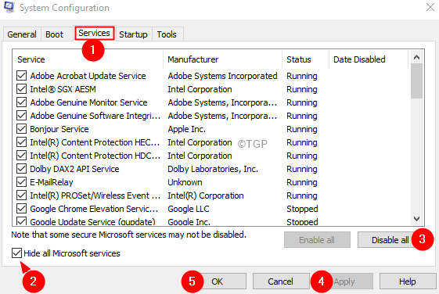
Task: Click the System Configuration title bar icon
Action: coord(9,7)
